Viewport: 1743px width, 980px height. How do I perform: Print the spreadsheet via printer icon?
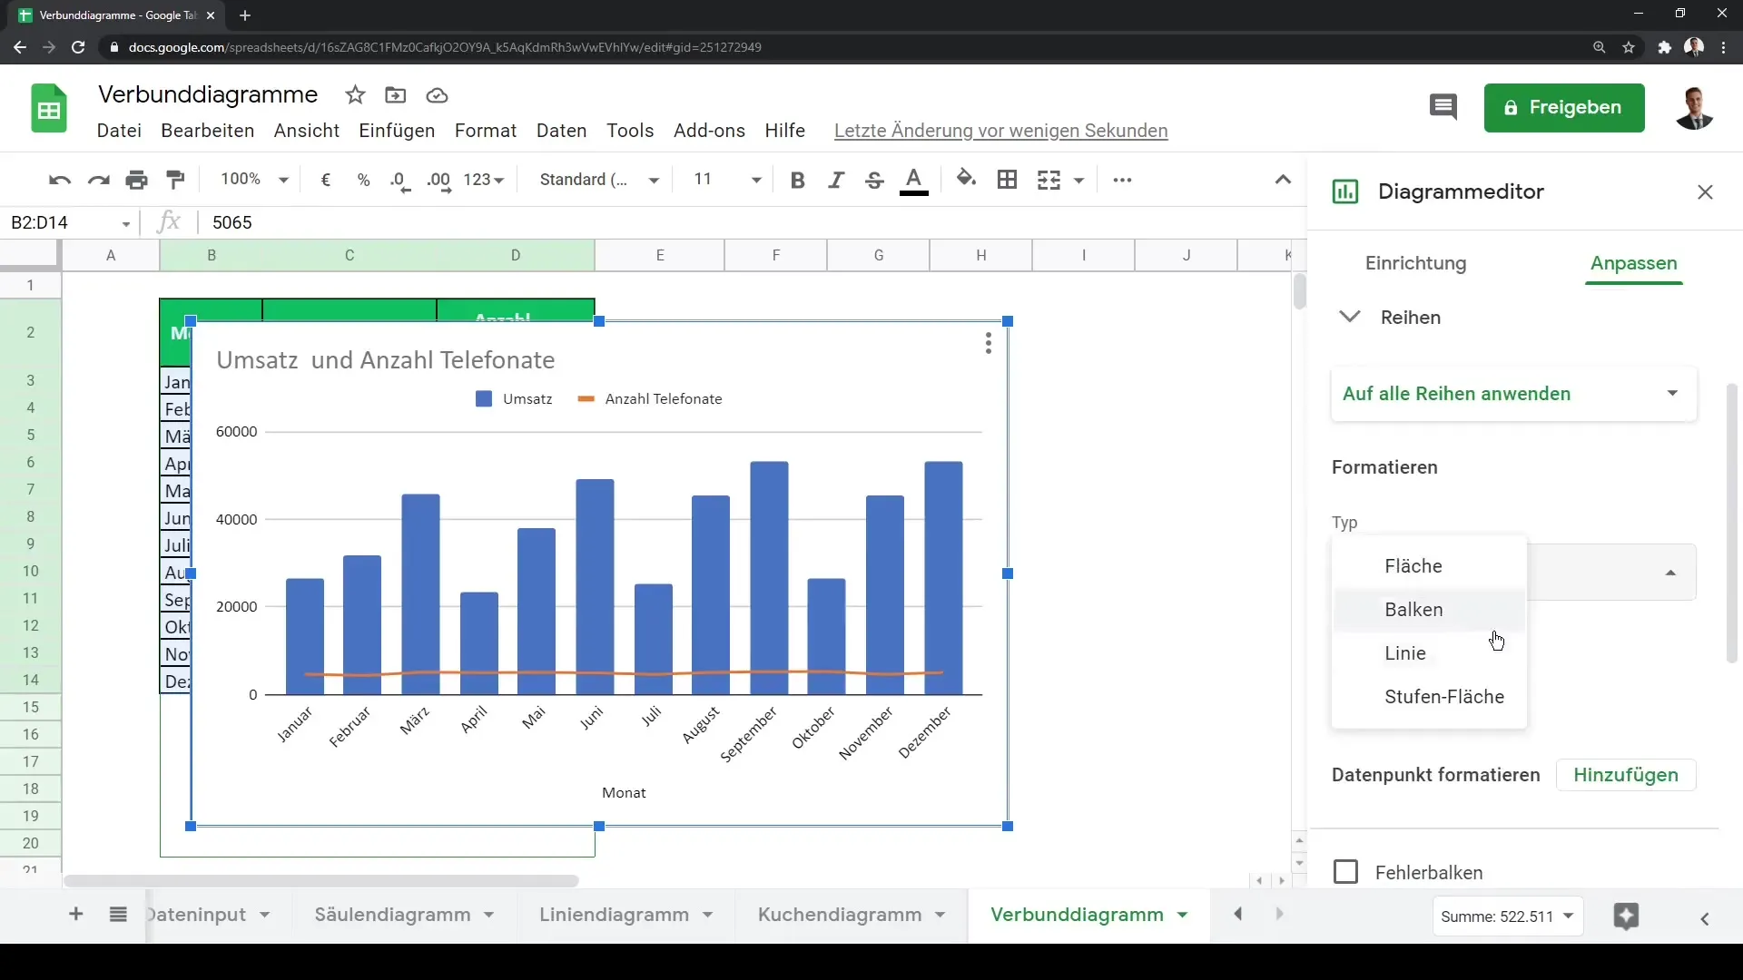(137, 181)
